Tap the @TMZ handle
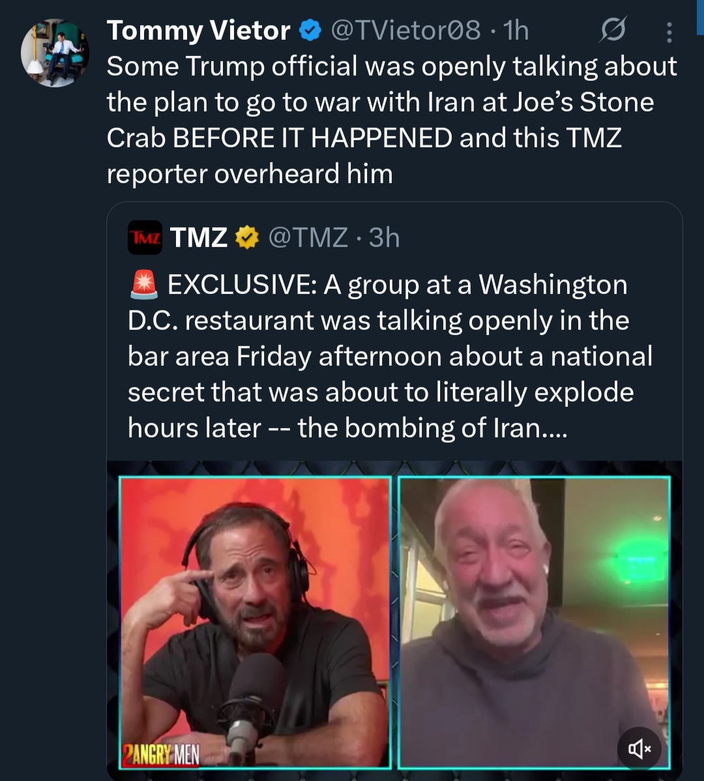704x781 pixels. [x=308, y=238]
